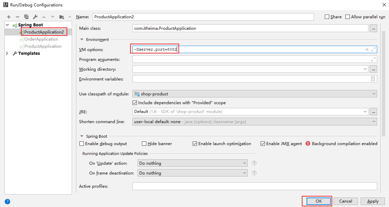Click the Add New Configuration plus icon
This screenshot has width=389, height=207.
9,17
